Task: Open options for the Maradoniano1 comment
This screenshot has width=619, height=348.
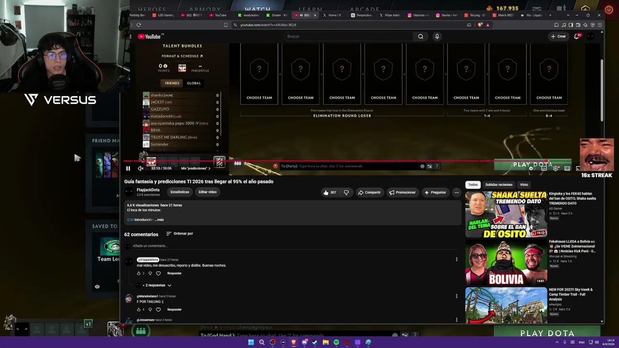Action: click(x=457, y=296)
